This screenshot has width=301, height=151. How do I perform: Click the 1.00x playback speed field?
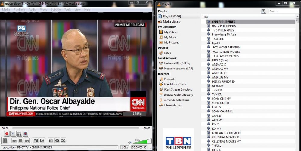pyautogui.click(x=125, y=147)
